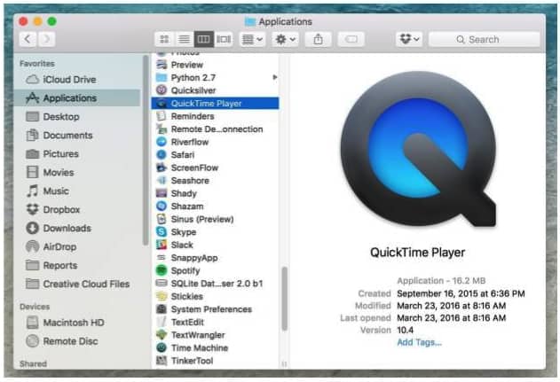Select the Spotify app icon
Screen dimensions: 560x382
click(162, 270)
